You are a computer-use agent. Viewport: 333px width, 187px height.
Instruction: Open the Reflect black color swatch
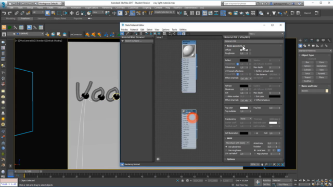coord(244,60)
